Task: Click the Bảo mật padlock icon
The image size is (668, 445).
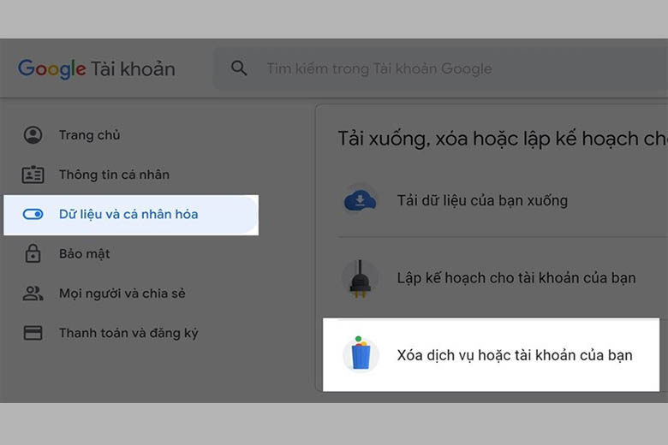Action: click(x=33, y=253)
